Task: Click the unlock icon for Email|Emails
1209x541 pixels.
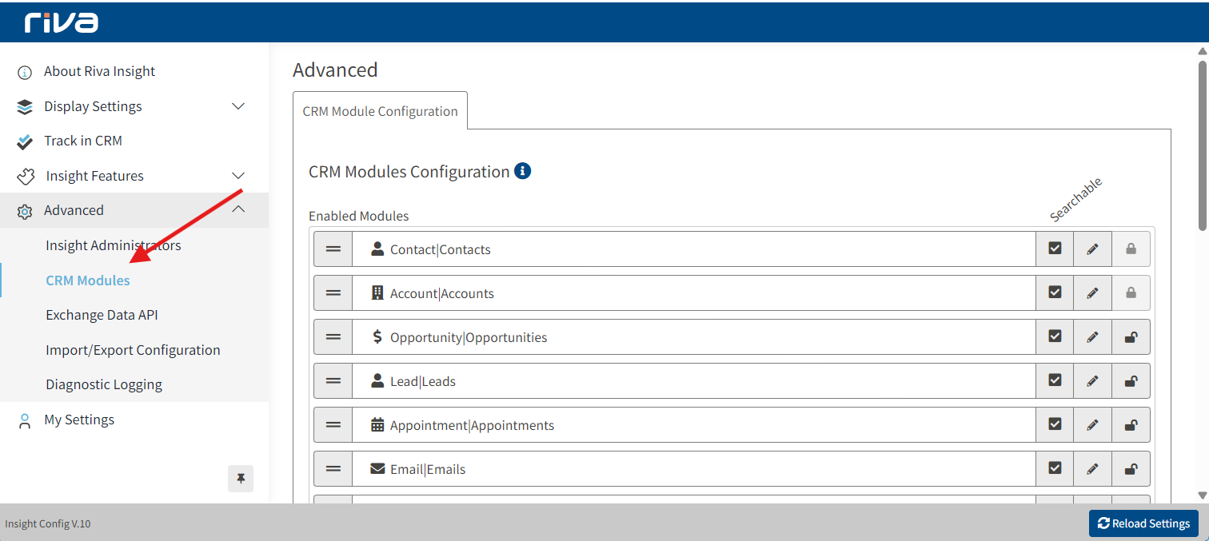Action: 1131,469
